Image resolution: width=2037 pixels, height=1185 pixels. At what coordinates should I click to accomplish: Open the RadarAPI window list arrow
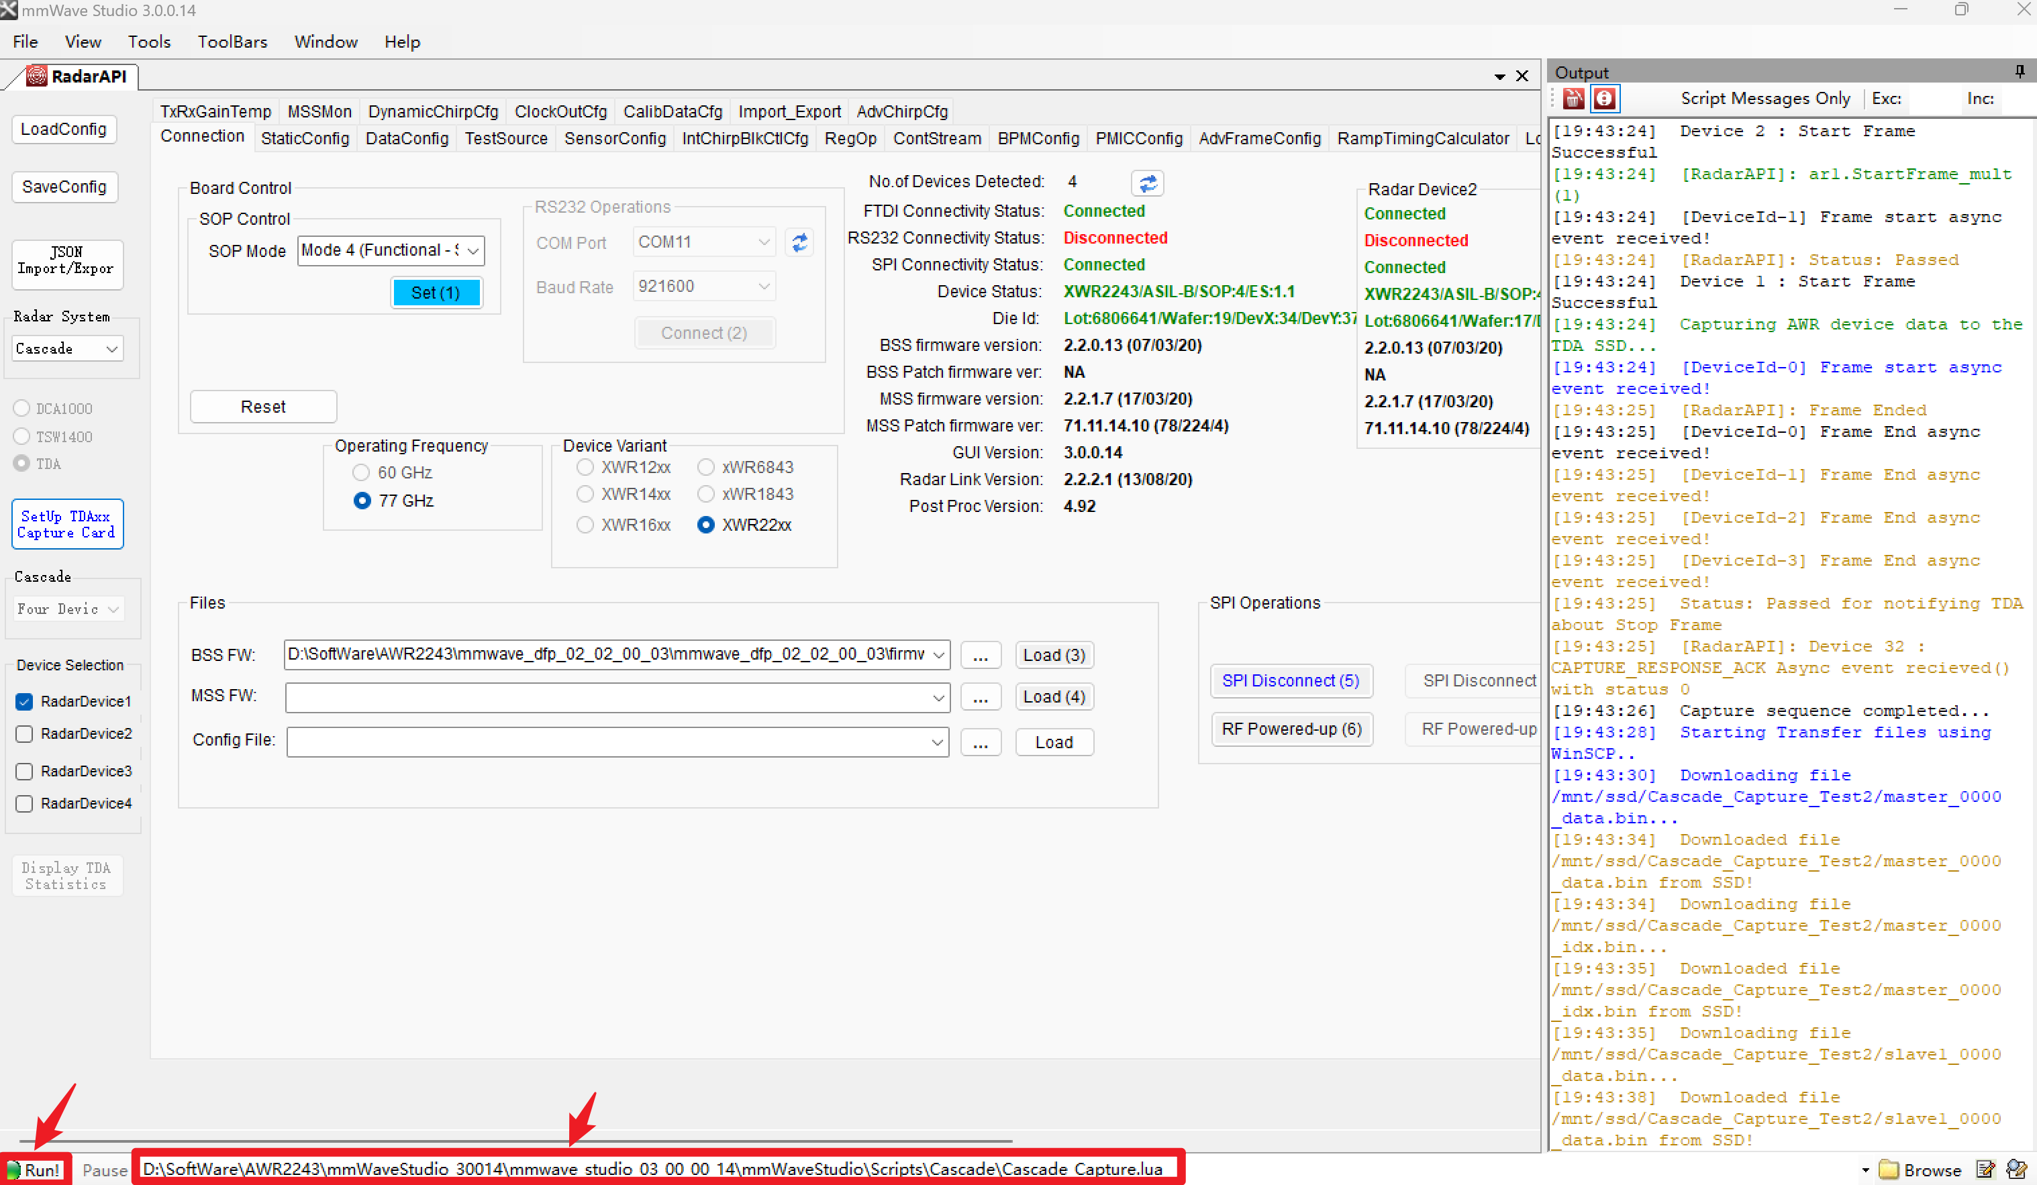pos(1499,76)
